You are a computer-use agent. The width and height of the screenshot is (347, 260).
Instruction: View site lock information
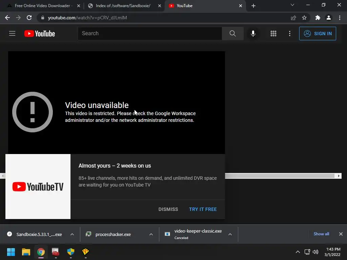tap(43, 18)
